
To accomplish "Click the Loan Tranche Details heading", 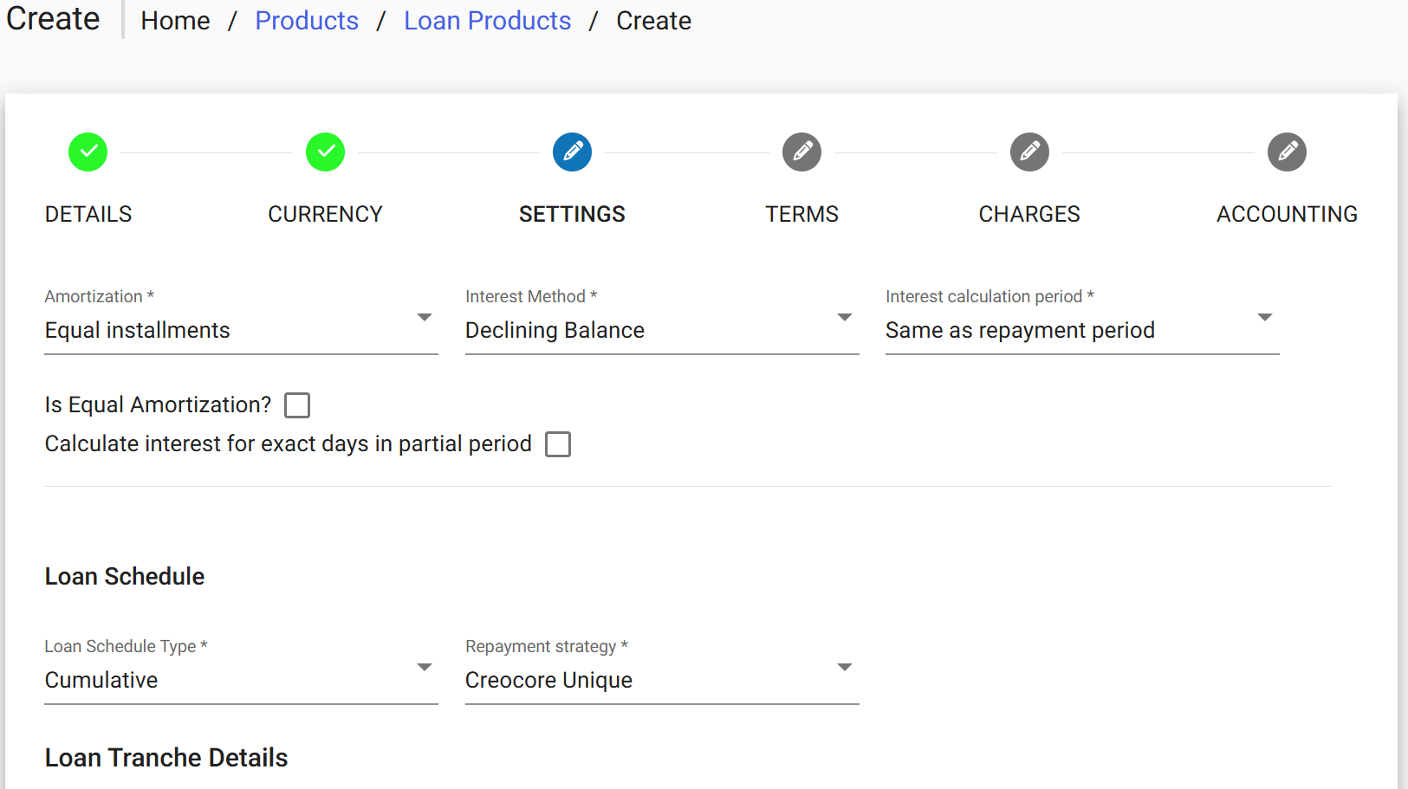I will click(166, 758).
